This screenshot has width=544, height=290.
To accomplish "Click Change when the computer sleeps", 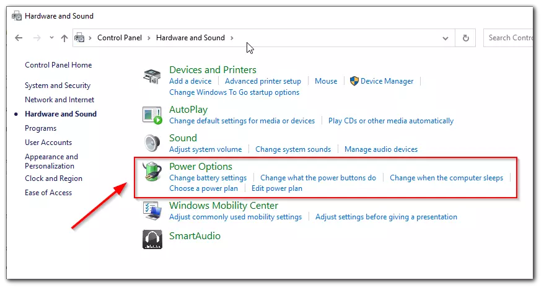I will [446, 178].
